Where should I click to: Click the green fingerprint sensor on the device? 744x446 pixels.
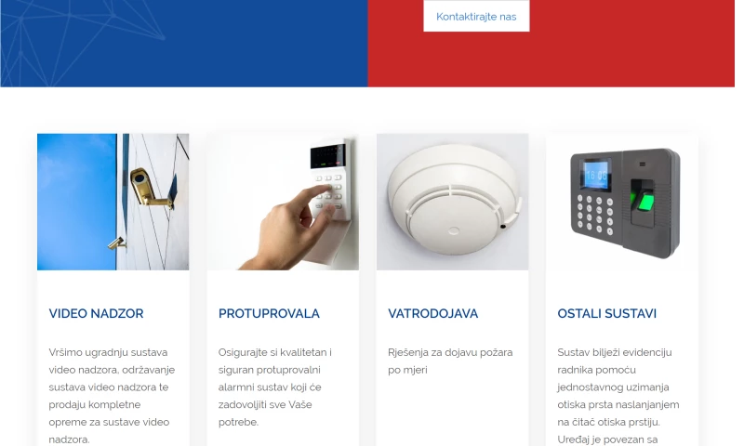point(644,202)
